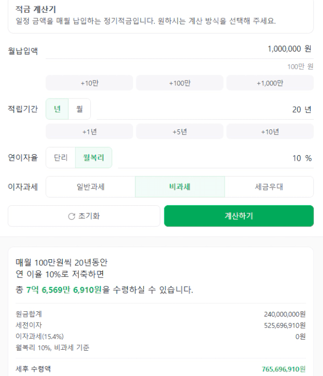The height and width of the screenshot is (376, 323).
Task: Select the 년 period unit toggle
Action: click(x=57, y=109)
